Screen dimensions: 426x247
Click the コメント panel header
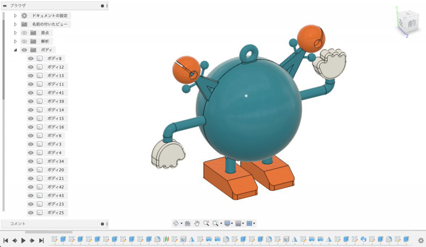(x=54, y=224)
